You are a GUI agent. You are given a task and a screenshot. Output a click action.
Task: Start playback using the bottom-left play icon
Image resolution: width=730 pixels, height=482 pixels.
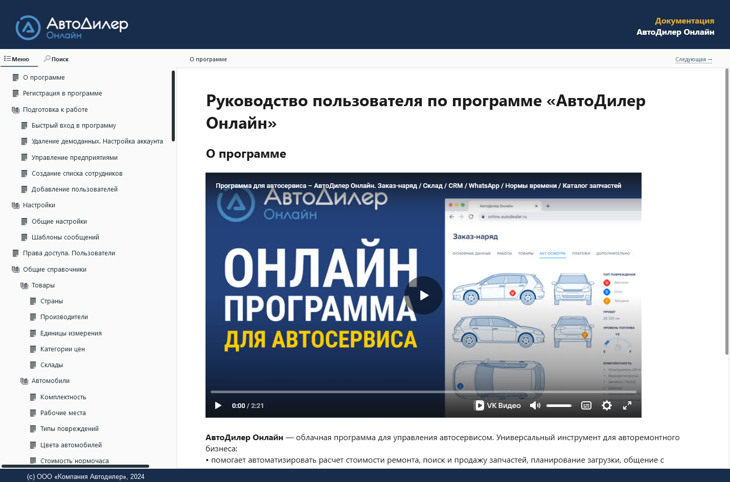coord(218,405)
